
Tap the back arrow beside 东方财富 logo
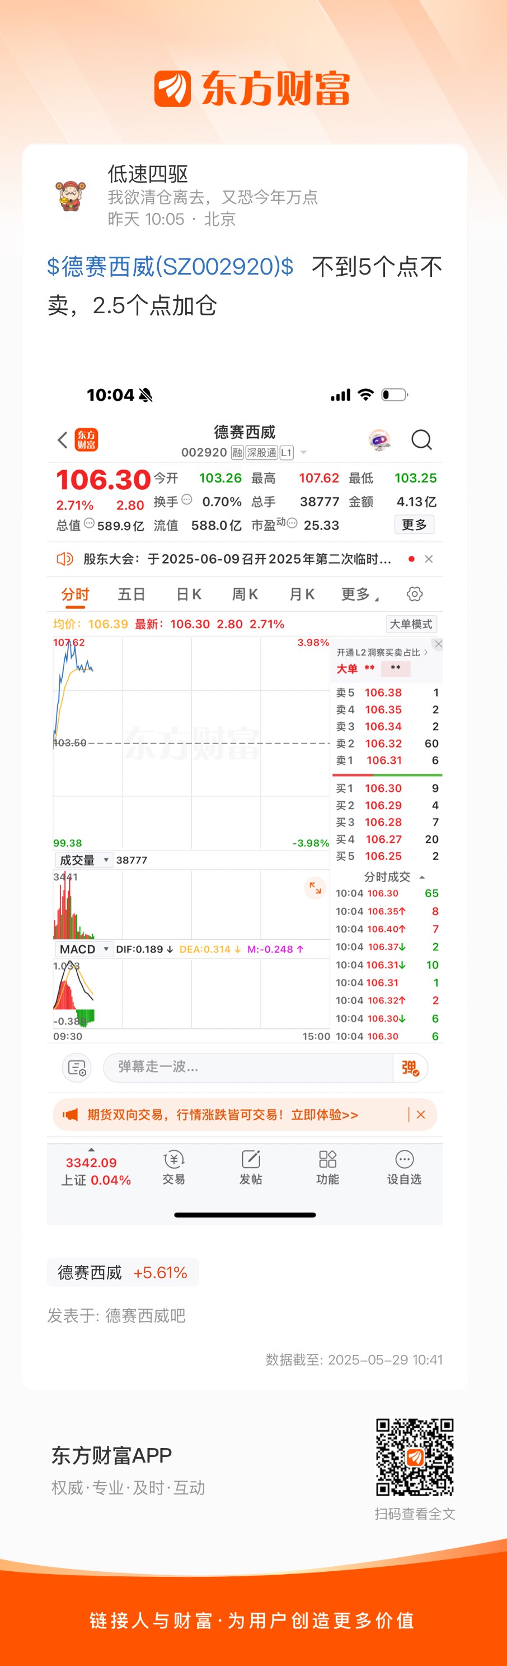tap(63, 440)
